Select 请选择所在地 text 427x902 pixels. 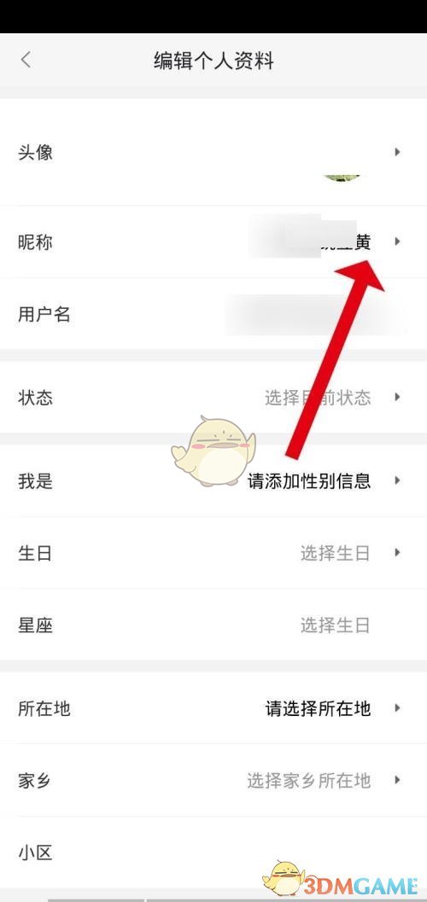318,708
